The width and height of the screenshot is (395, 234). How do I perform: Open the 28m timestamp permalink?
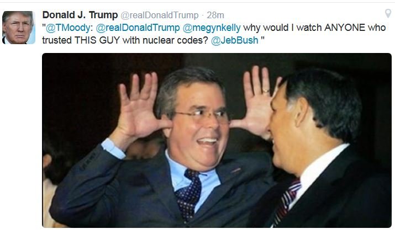click(x=215, y=15)
